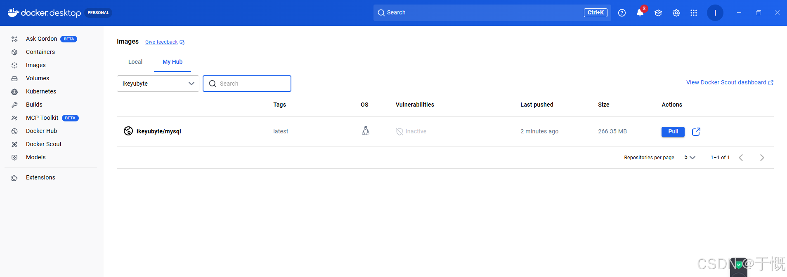Click the Actions column header
Viewport: 787px width, 277px height.
tap(672, 105)
